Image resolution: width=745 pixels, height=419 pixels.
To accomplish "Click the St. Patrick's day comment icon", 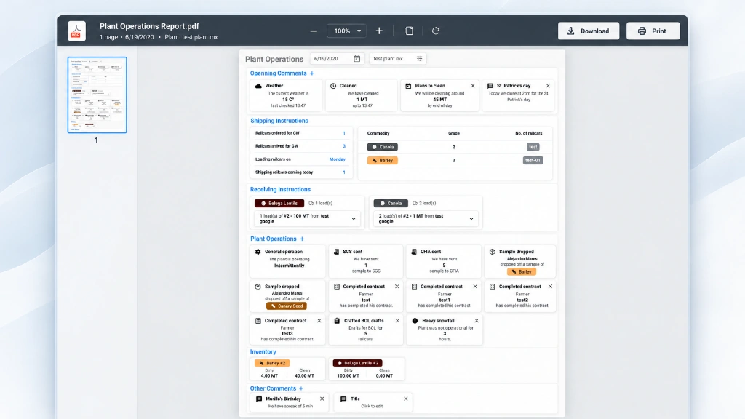I will pyautogui.click(x=490, y=86).
